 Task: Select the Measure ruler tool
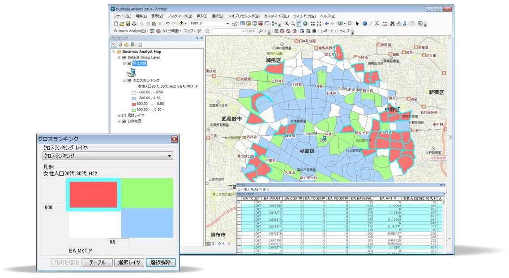(x=385, y=24)
